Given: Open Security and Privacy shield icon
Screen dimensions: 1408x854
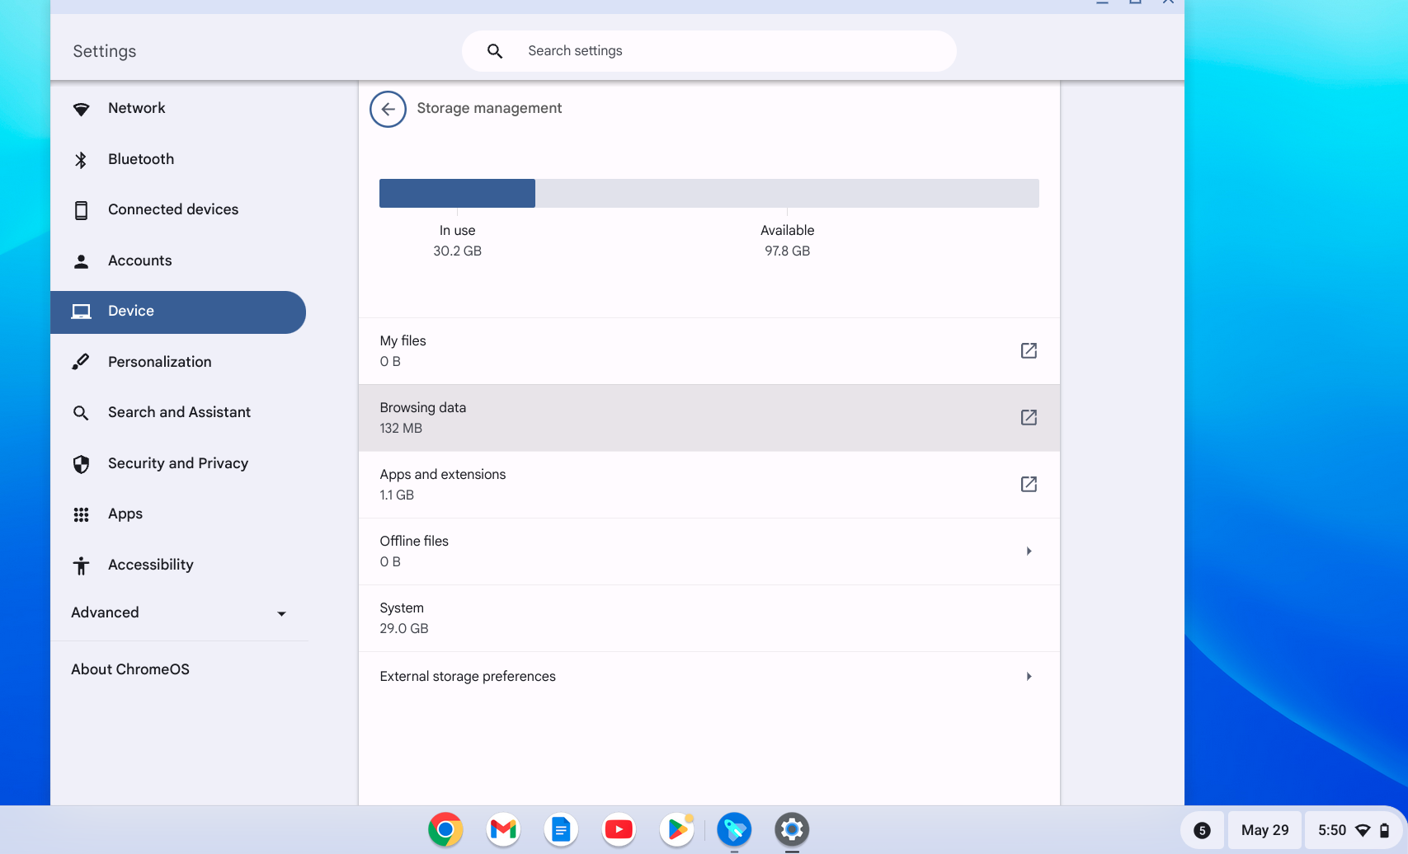Looking at the screenshot, I should (x=82, y=463).
